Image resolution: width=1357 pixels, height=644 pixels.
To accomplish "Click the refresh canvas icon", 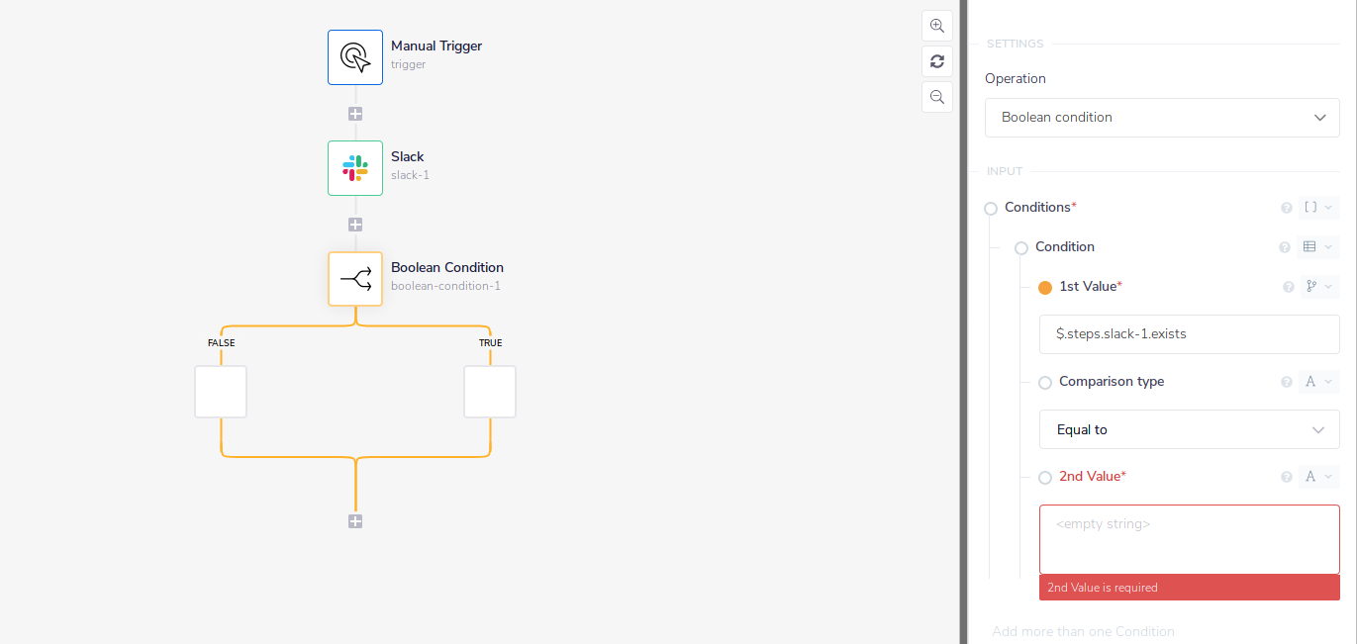I will [936, 61].
